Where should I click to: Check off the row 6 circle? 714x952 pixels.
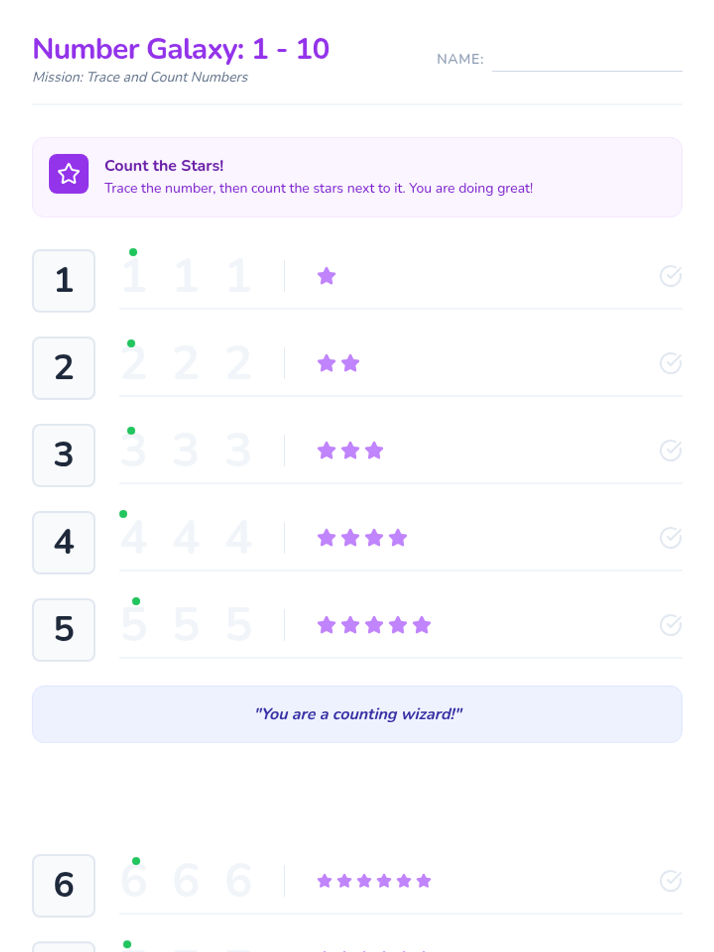[x=670, y=881]
